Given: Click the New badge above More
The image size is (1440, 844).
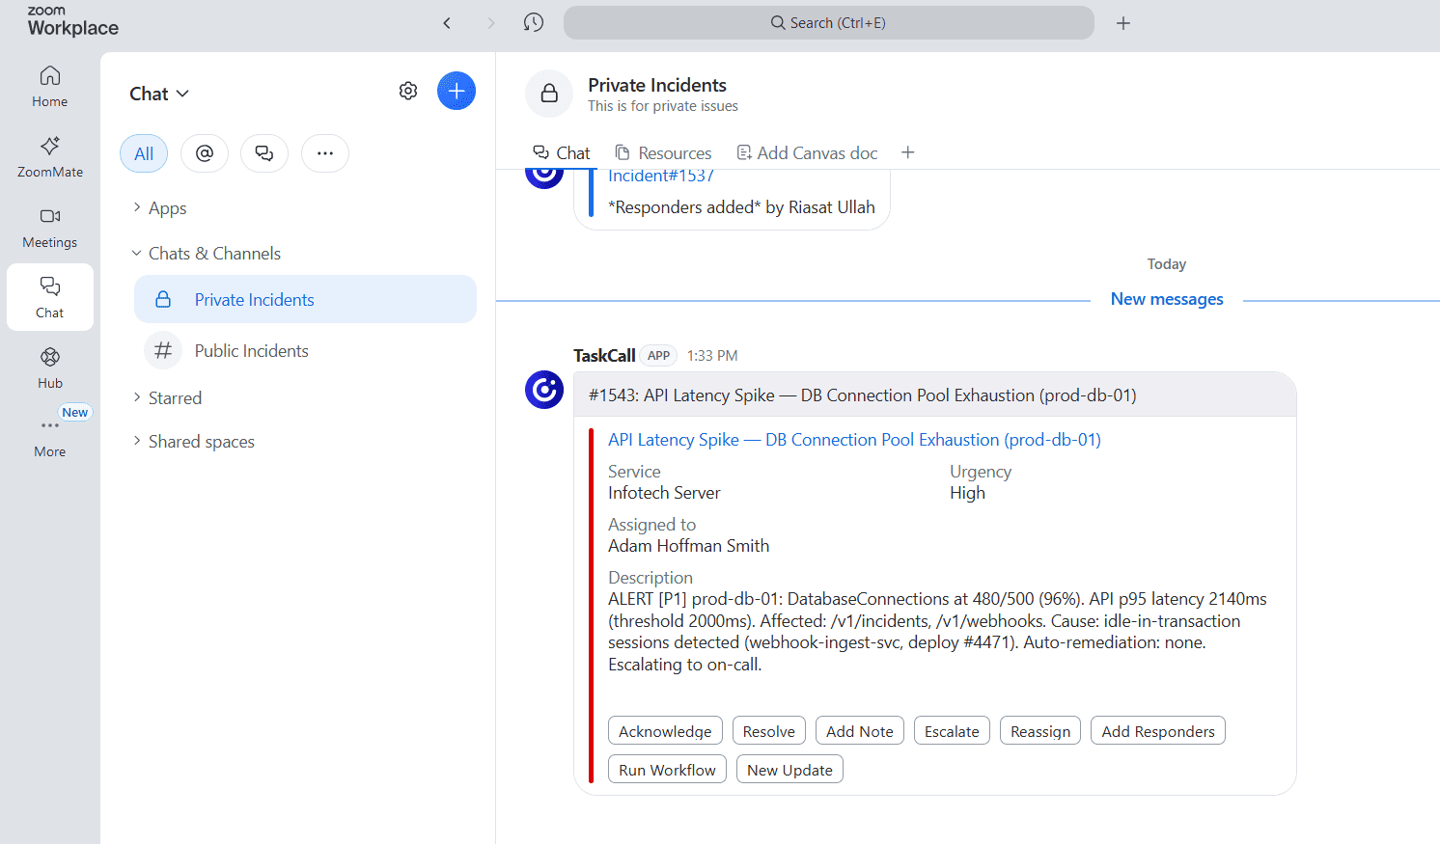Looking at the screenshot, I should [x=74, y=412].
